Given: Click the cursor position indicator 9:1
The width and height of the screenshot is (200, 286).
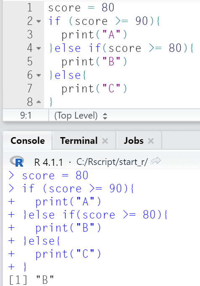Looking at the screenshot, I should (x=26, y=116).
